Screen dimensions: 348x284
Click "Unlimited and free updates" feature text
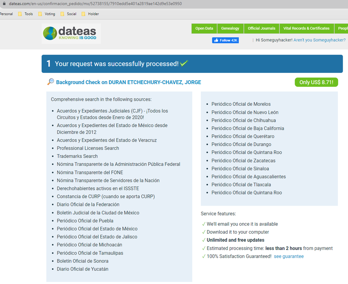tap(235, 240)
